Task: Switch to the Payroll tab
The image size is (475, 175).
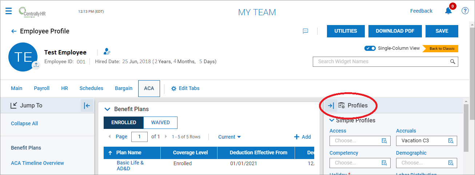Action: coord(42,88)
